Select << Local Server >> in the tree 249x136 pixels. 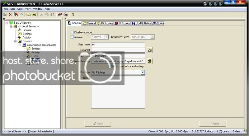29,26
